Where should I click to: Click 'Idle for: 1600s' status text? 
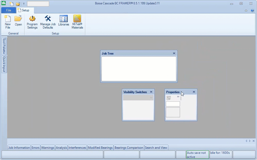(x=220, y=153)
